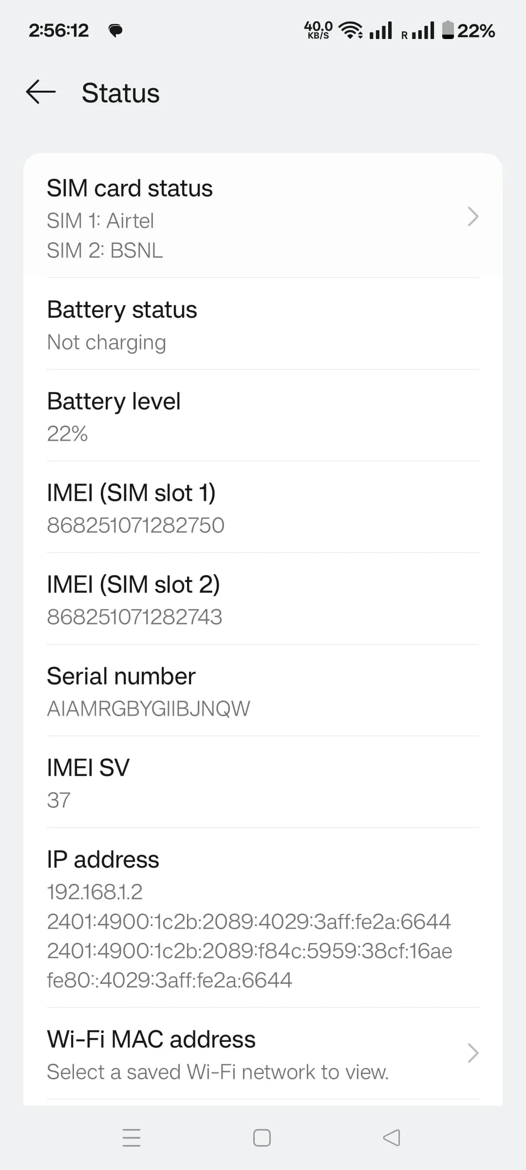The height and width of the screenshot is (1170, 526).
Task: Open Wi-Fi MAC address chevron arrow
Action: click(472, 1053)
